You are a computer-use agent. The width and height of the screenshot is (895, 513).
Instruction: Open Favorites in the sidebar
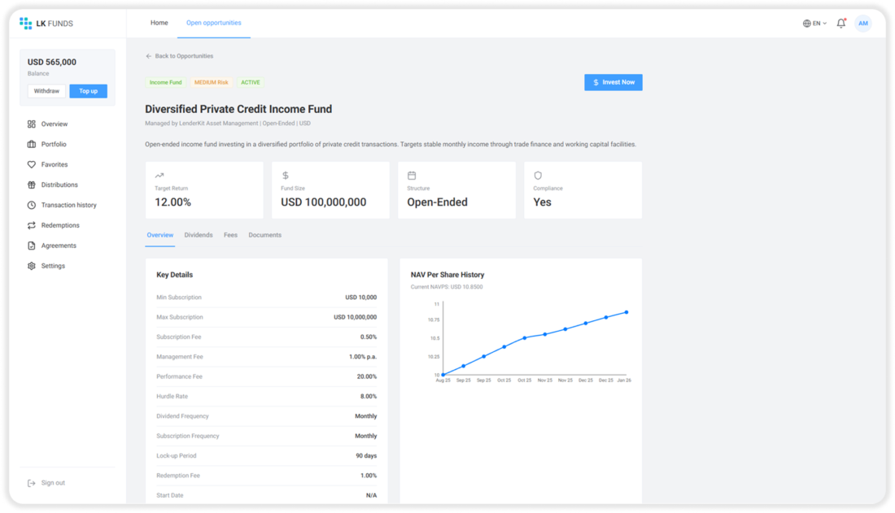(x=55, y=164)
